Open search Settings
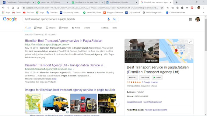 coord(105,28)
